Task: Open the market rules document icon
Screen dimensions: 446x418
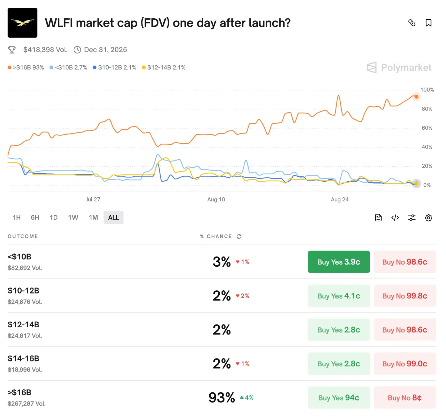Action: click(x=378, y=218)
